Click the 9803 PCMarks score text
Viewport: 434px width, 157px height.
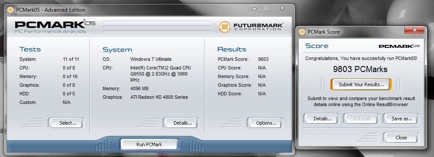360,69
